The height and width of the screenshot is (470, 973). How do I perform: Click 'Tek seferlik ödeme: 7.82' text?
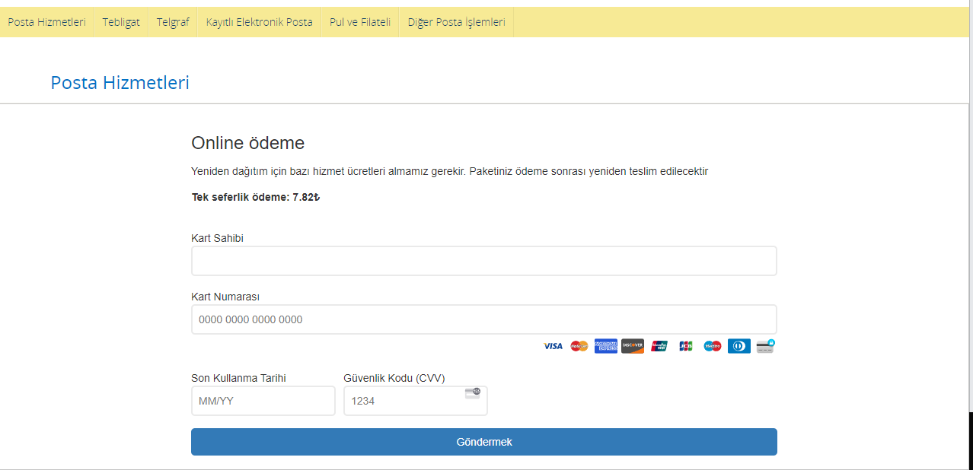coord(256,197)
